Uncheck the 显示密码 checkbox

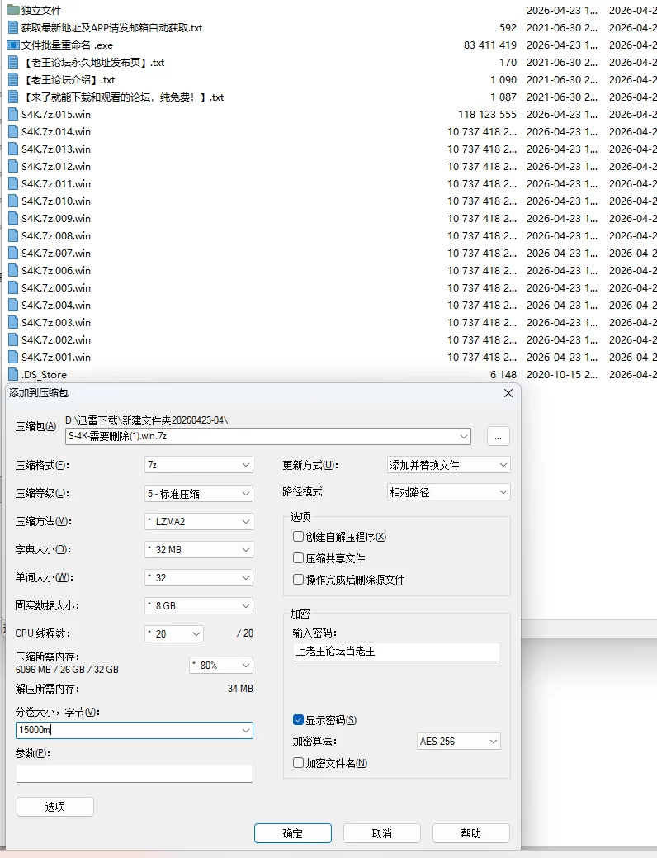pyautogui.click(x=298, y=720)
